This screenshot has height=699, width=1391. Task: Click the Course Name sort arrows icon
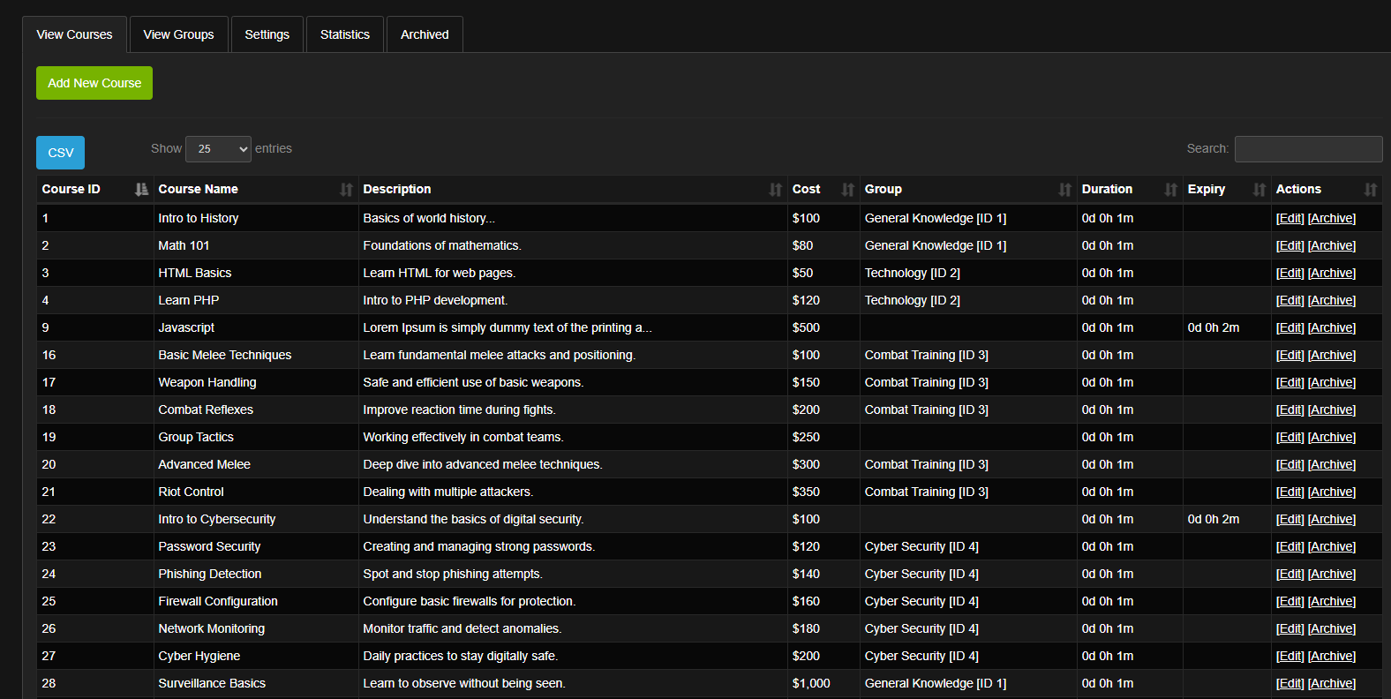[346, 189]
